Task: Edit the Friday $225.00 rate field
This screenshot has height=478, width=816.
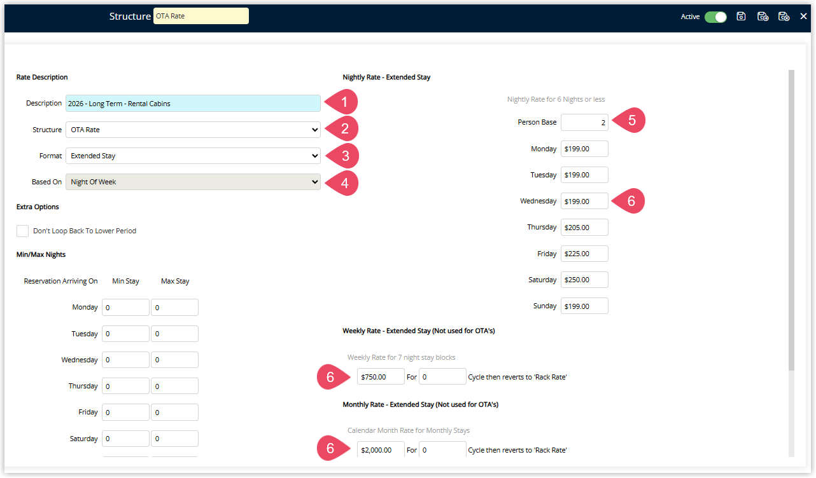Action: [584, 254]
